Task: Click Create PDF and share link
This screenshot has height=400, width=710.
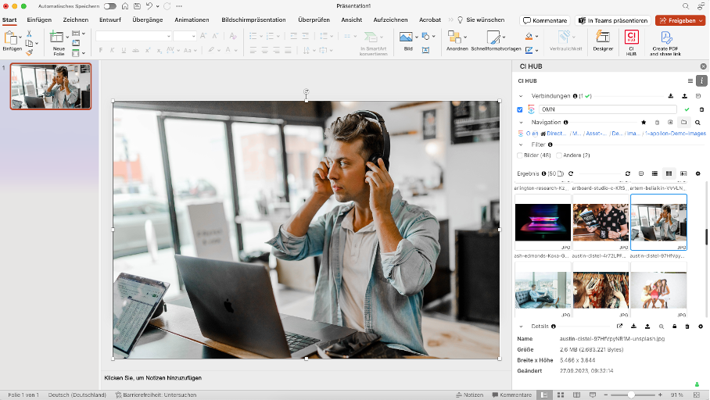Action: 665,44
